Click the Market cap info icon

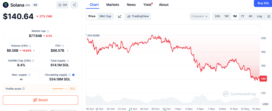tap(48, 31)
